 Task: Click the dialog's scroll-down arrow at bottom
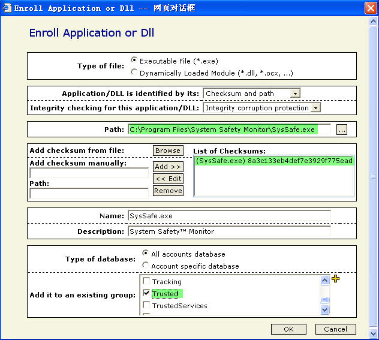click(x=373, y=334)
